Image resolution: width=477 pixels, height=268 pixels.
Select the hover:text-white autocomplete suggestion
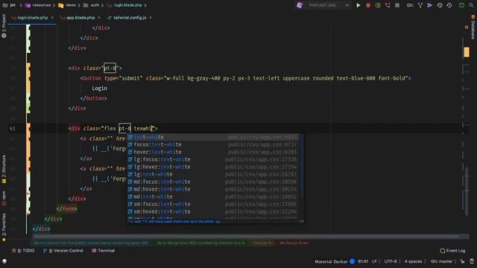click(x=213, y=152)
